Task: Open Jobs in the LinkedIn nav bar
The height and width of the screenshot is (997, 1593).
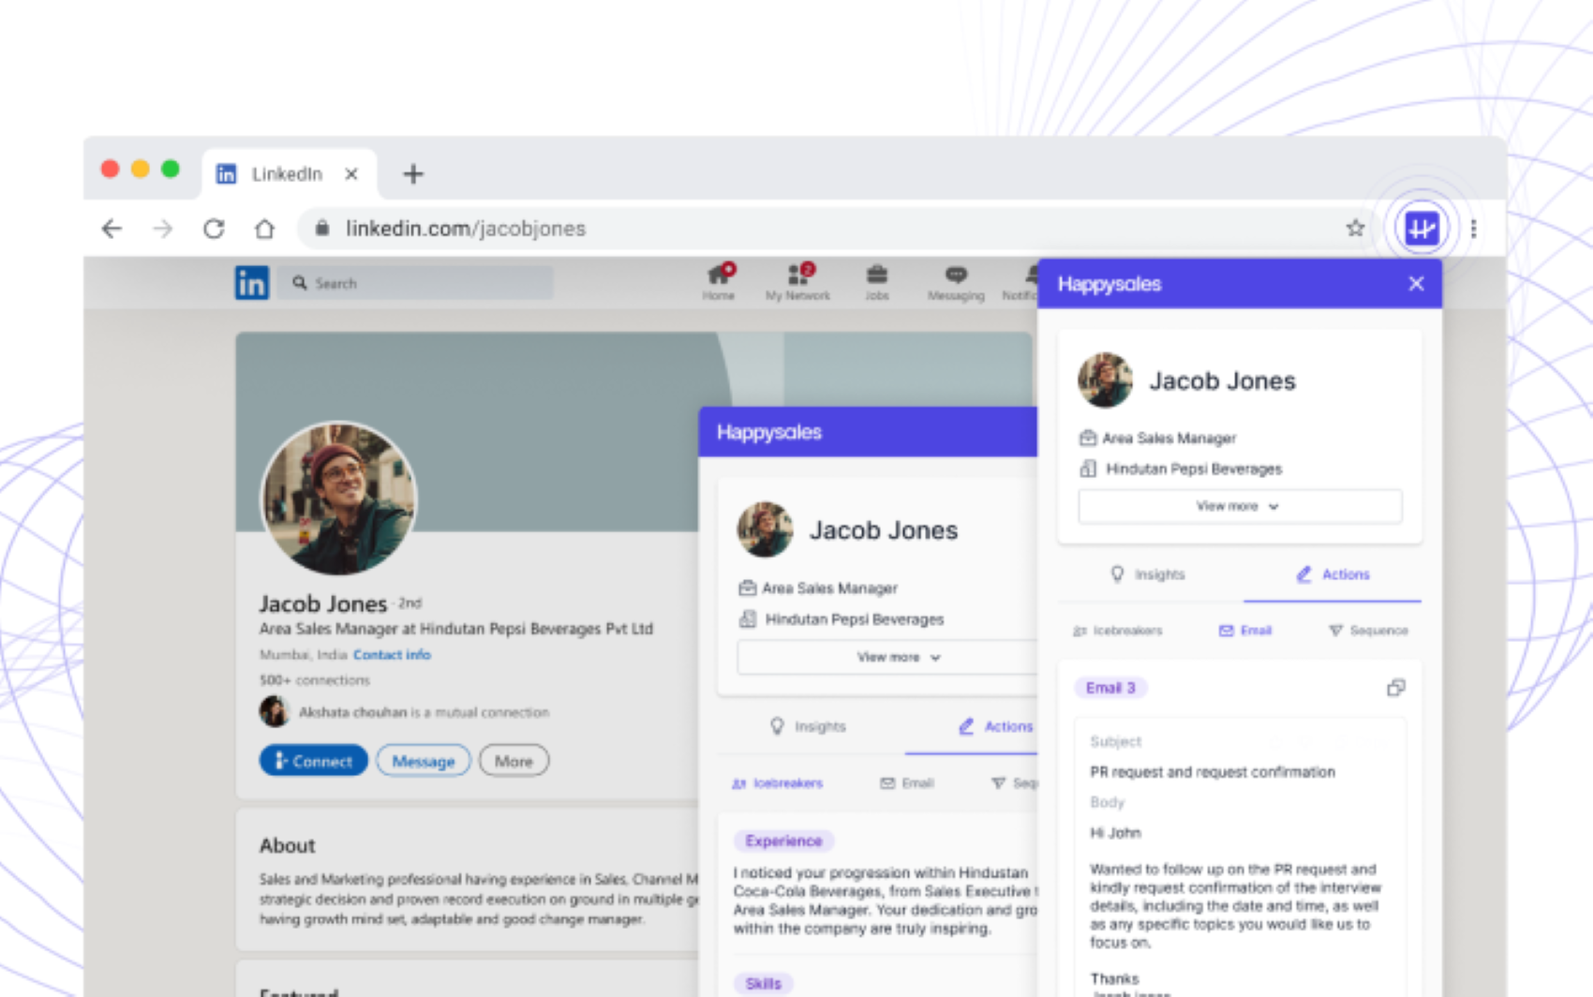Action: (x=877, y=282)
